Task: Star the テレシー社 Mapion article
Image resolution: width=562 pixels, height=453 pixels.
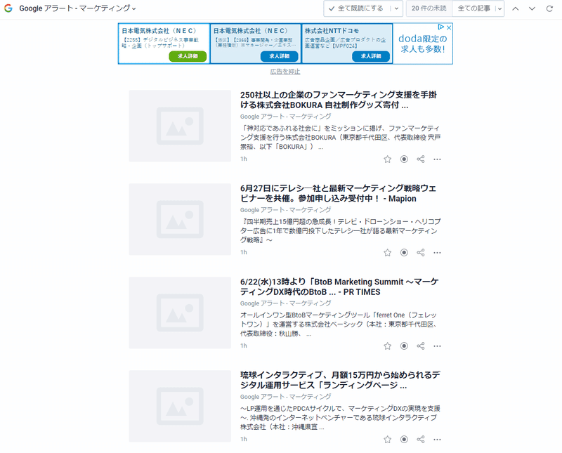Action: pos(388,253)
